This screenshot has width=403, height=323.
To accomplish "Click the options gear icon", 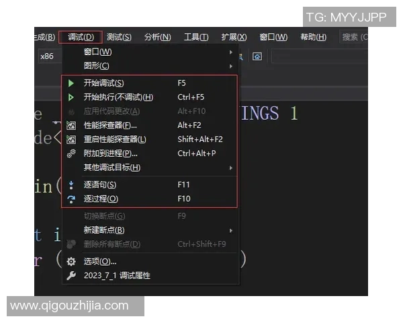I will [71, 262].
